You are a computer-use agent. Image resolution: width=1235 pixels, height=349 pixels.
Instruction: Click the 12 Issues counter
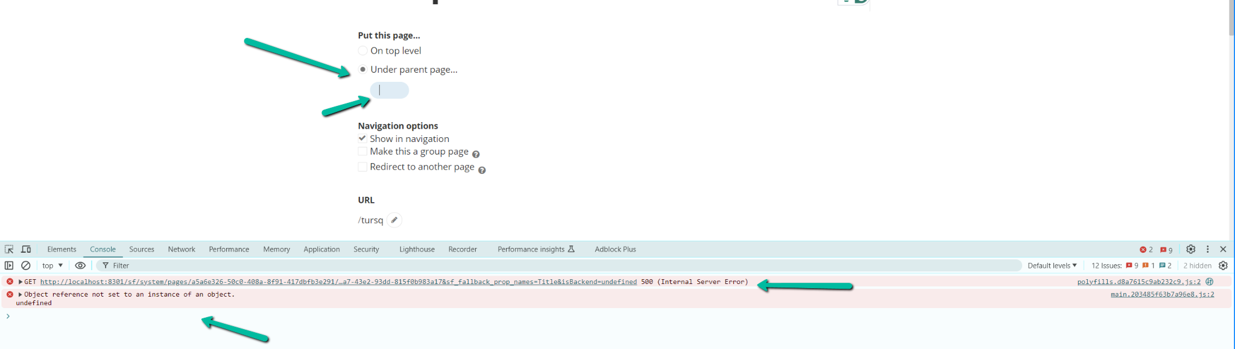click(1131, 265)
